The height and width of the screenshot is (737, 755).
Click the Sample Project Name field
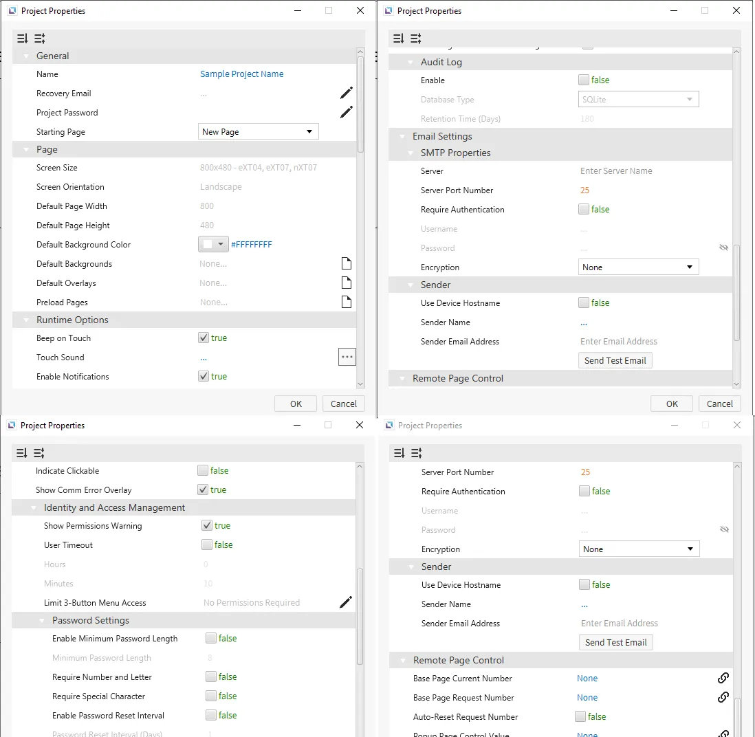click(x=241, y=74)
